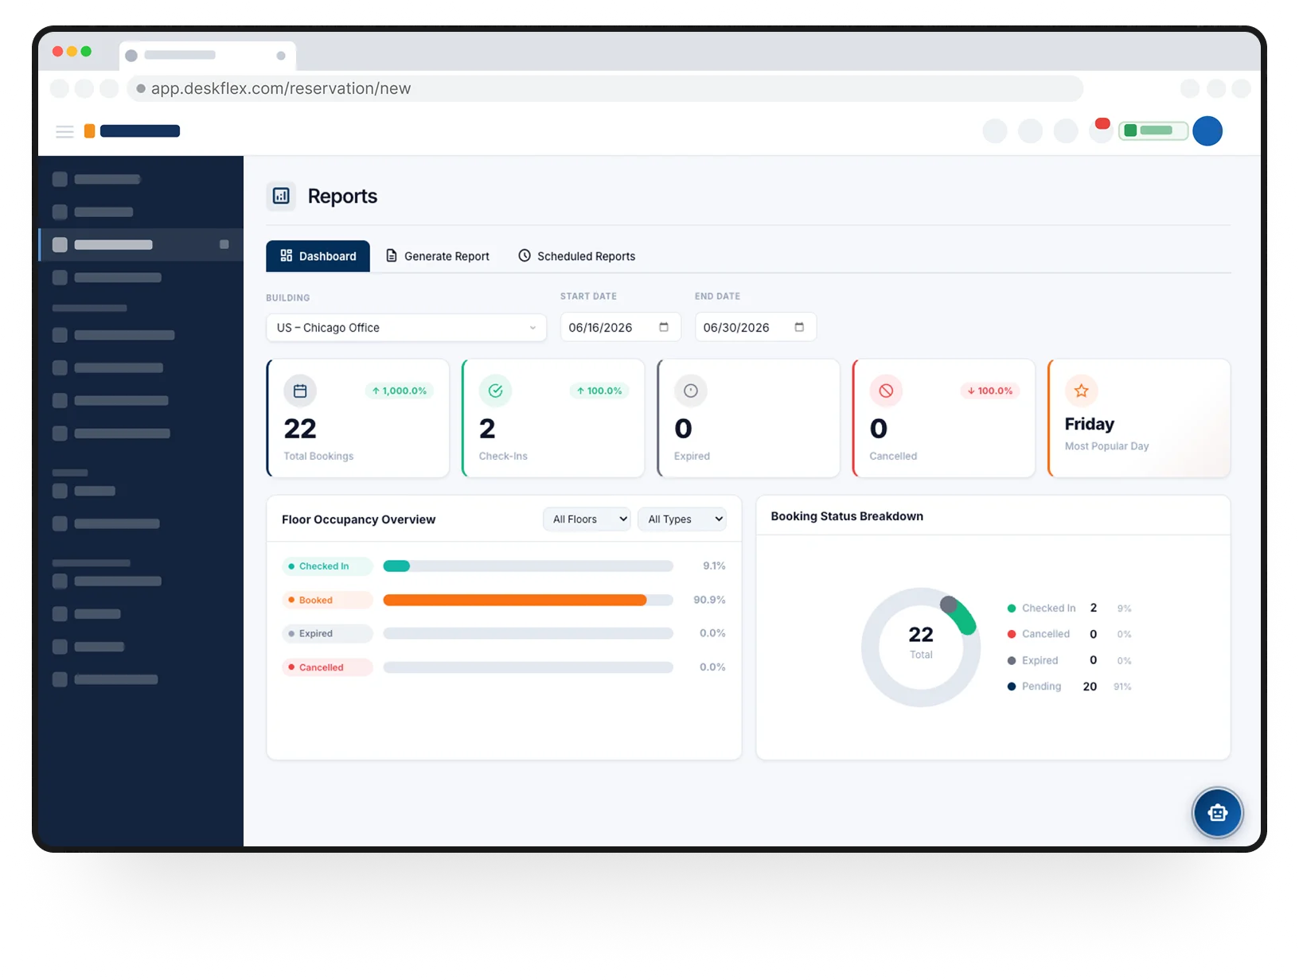Click the Checked In progress bar
The height and width of the screenshot is (980, 1299).
[x=529, y=566]
